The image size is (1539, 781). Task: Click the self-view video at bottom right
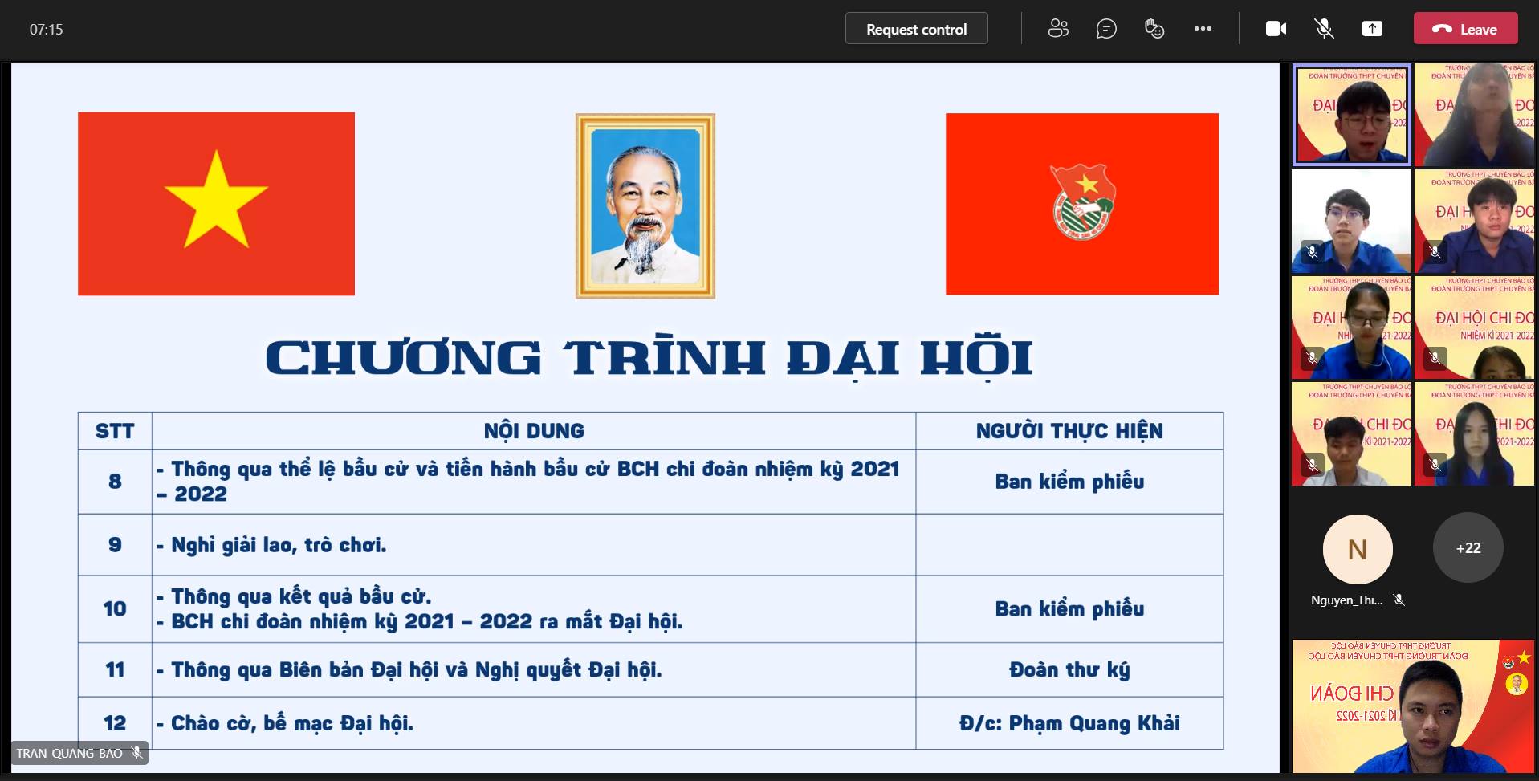pos(1415,706)
